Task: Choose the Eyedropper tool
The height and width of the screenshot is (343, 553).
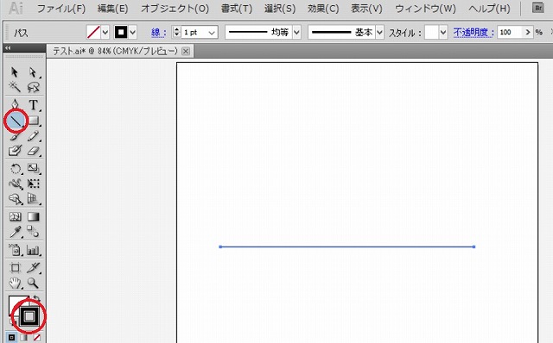Action: pyautogui.click(x=15, y=232)
